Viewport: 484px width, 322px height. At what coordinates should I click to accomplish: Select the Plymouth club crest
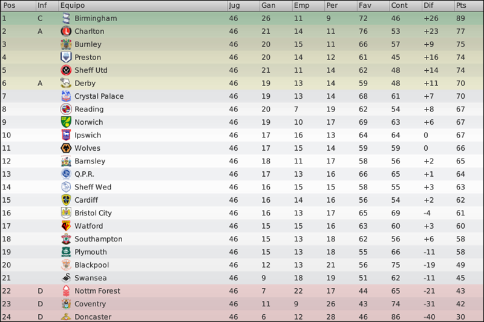coord(66,252)
